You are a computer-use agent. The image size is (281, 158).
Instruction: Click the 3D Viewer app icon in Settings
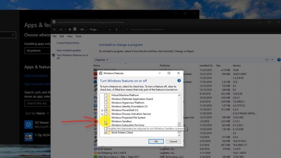[29, 125]
